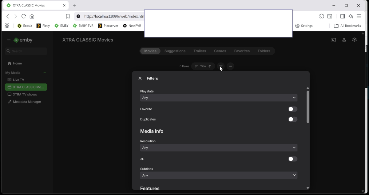369x195 pixels.
Task: Open the Playstate dropdown
Action: pyautogui.click(x=219, y=98)
